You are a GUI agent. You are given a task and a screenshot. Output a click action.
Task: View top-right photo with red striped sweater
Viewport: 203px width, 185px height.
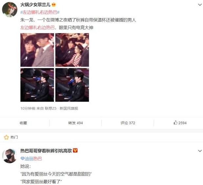pyautogui.click(x=72, y=50)
